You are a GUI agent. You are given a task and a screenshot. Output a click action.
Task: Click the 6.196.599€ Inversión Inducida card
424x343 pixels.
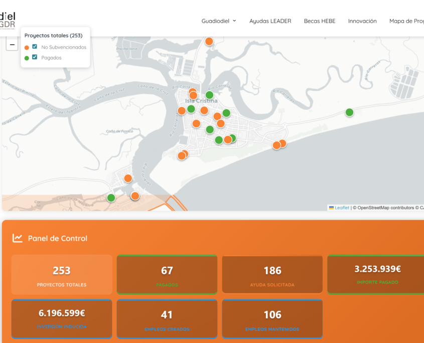pos(62,318)
